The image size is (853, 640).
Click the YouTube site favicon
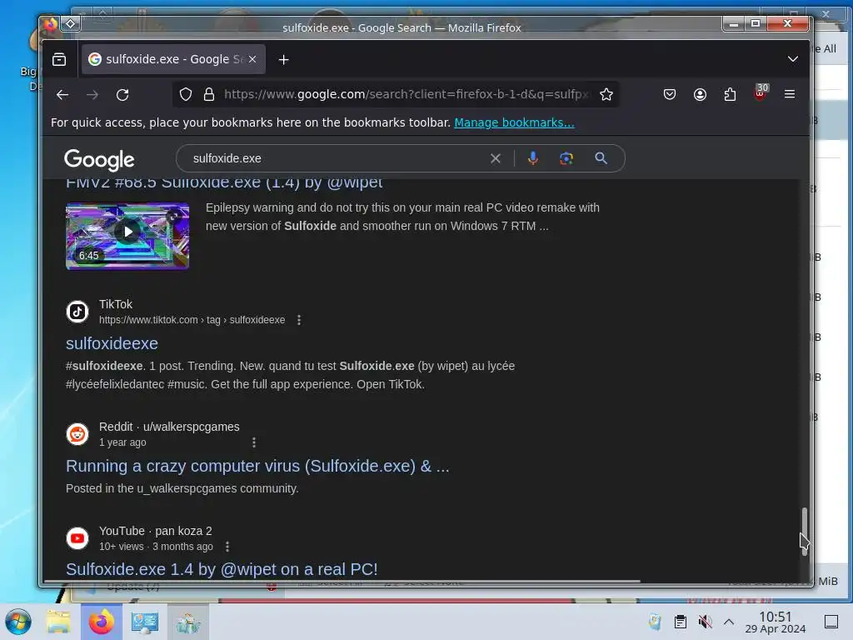(x=77, y=538)
